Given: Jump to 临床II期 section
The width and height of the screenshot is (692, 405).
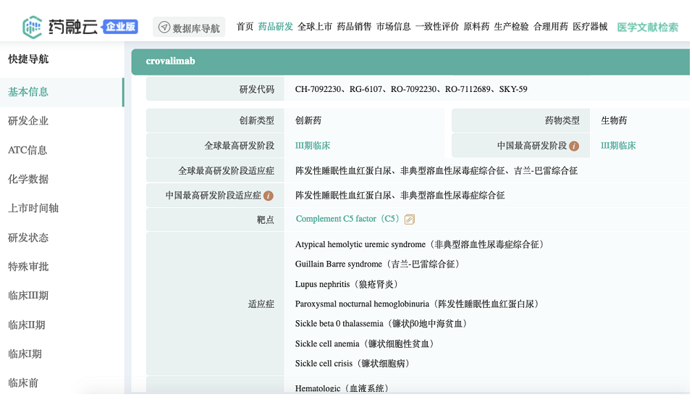Looking at the screenshot, I should pos(27,325).
